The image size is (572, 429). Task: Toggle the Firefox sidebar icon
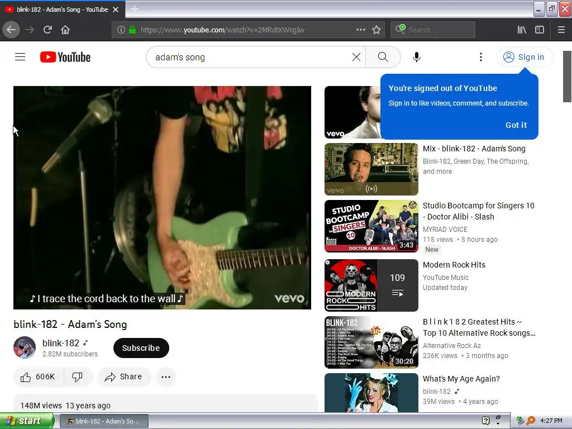pyautogui.click(x=540, y=30)
